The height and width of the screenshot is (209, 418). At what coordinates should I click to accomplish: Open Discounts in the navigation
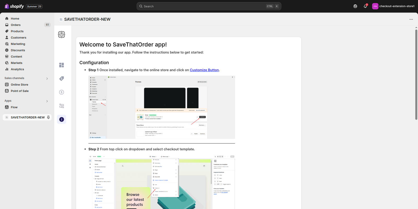[x=18, y=50]
